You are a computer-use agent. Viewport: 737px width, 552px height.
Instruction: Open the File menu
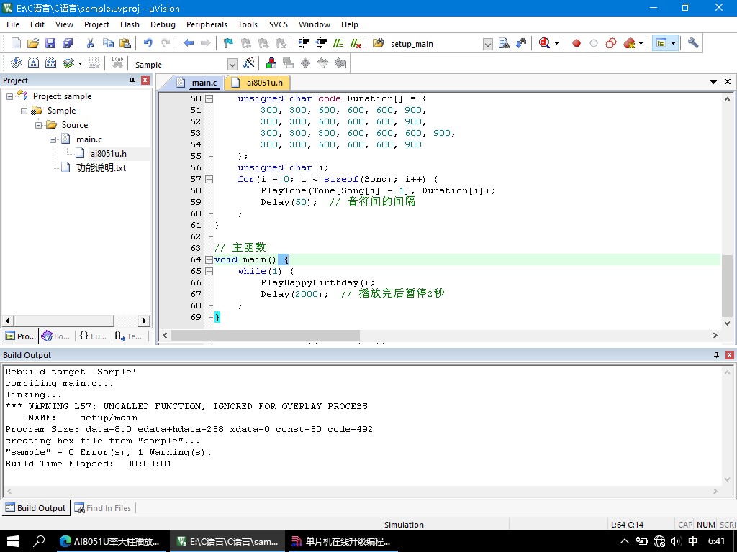(x=13, y=24)
